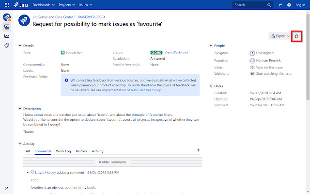Select the Comments tab
Image resolution: width=310 pixels, height=194 pixels.
(x=43, y=151)
